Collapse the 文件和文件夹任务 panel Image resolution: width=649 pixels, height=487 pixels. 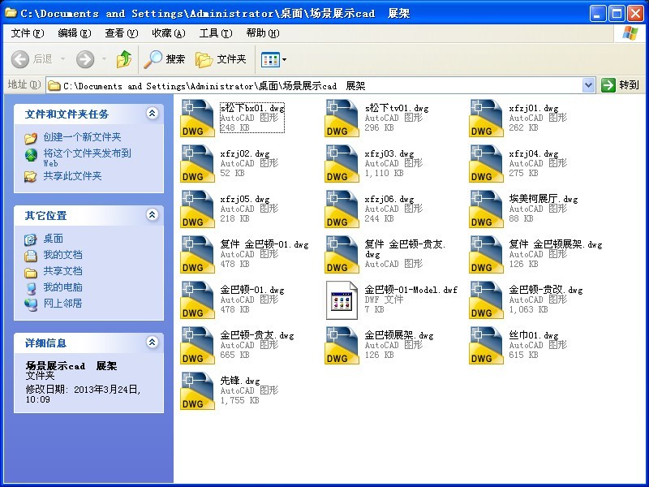152,114
